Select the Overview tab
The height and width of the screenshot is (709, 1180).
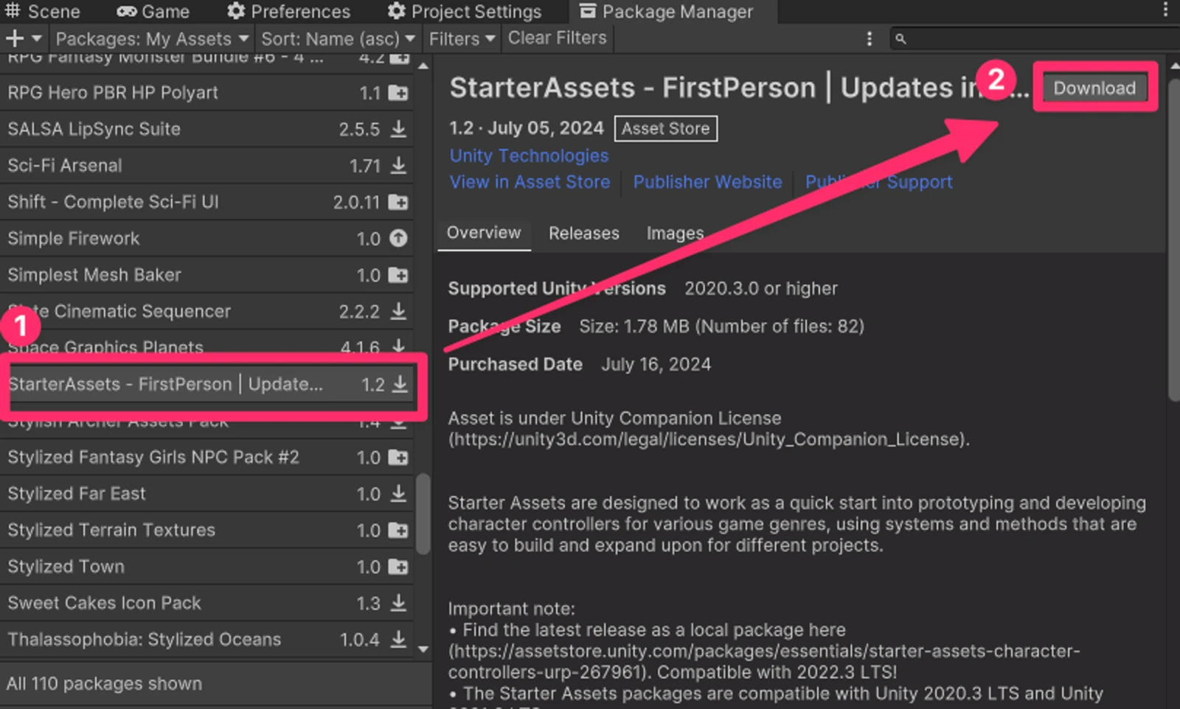click(x=484, y=233)
